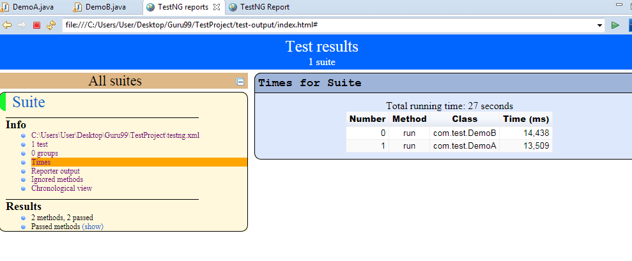The width and height of the screenshot is (632, 261).
Task: Minimize the editor area view
Action: [x=618, y=5]
